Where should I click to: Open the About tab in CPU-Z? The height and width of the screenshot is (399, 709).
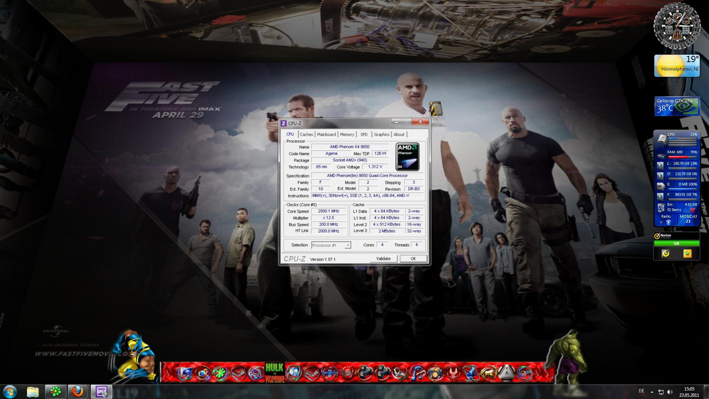pyautogui.click(x=399, y=135)
